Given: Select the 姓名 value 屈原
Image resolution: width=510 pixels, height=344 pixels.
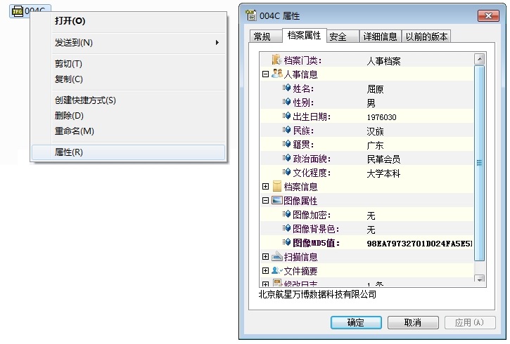Looking at the screenshot, I should [x=375, y=89].
